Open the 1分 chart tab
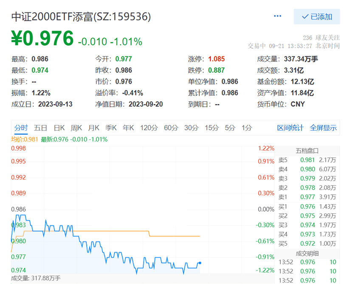 tap(247, 128)
